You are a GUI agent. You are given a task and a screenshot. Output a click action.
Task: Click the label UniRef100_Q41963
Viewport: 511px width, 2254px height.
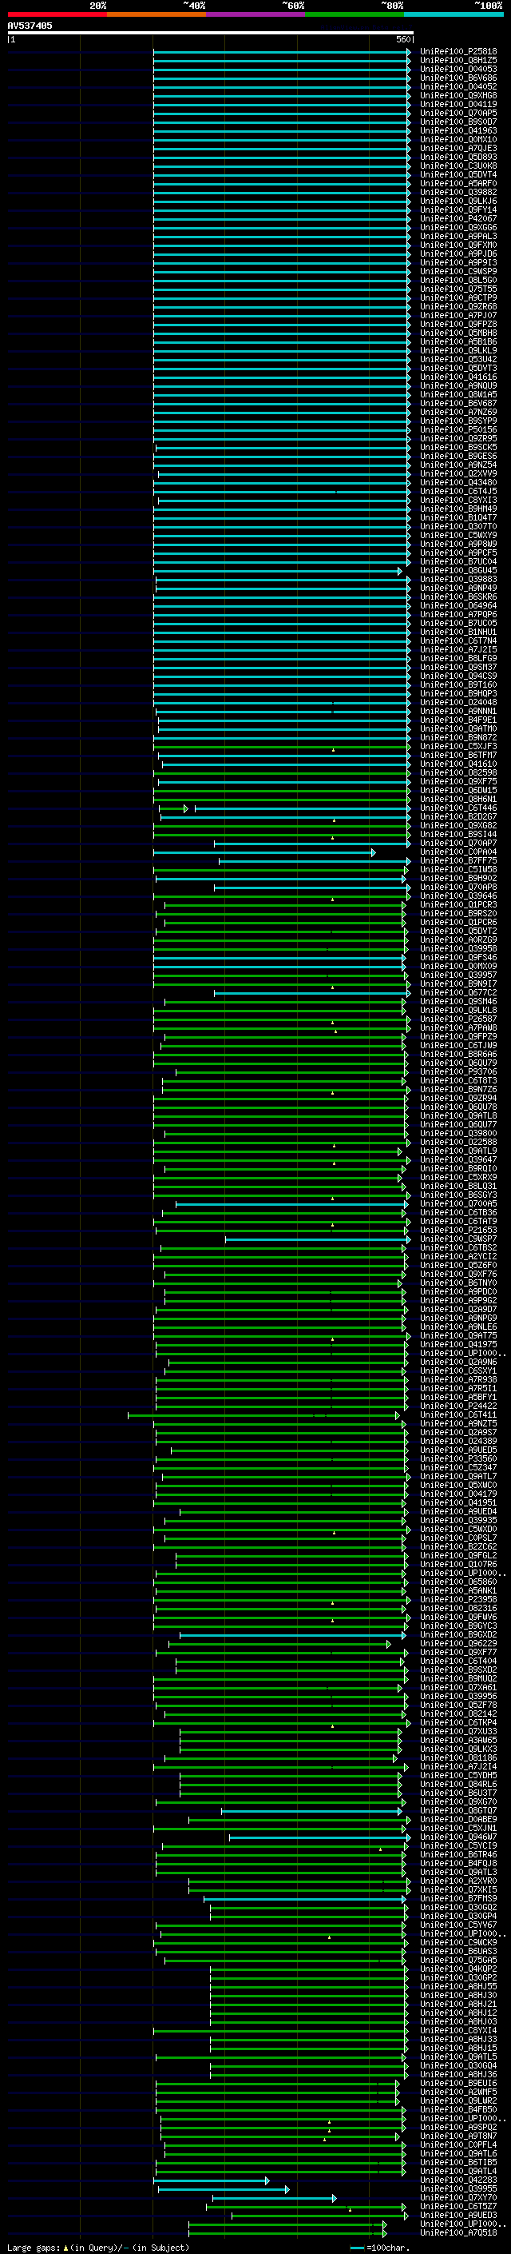(x=458, y=130)
